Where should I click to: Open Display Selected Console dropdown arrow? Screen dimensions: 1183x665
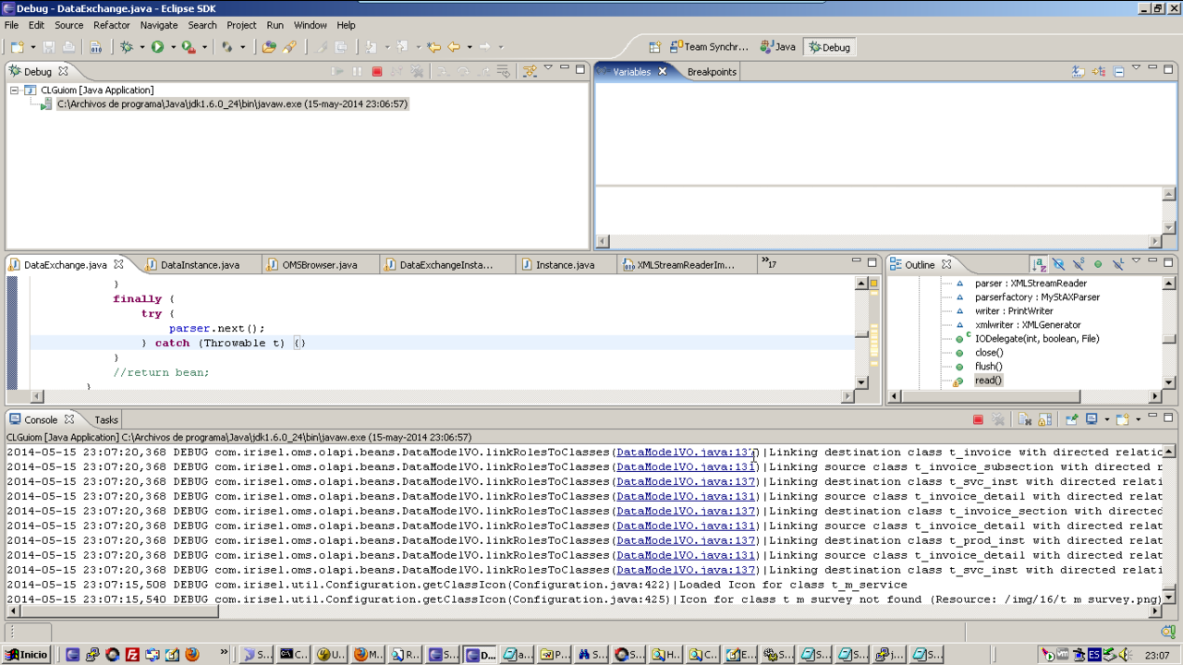coord(1107,419)
